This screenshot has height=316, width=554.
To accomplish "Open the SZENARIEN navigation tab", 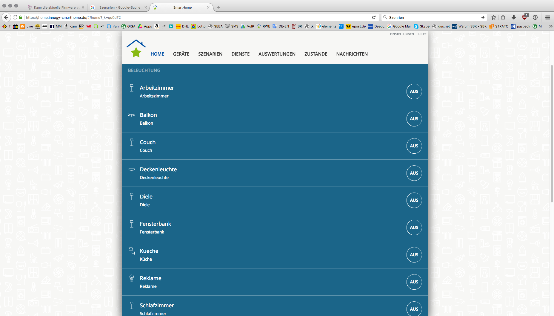I will [x=210, y=54].
